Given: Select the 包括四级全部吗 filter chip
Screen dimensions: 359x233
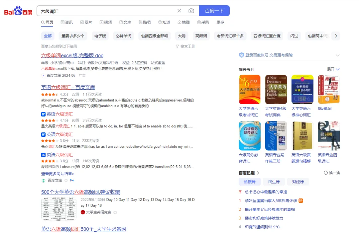Looking at the screenshot, I should tap(154, 36).
